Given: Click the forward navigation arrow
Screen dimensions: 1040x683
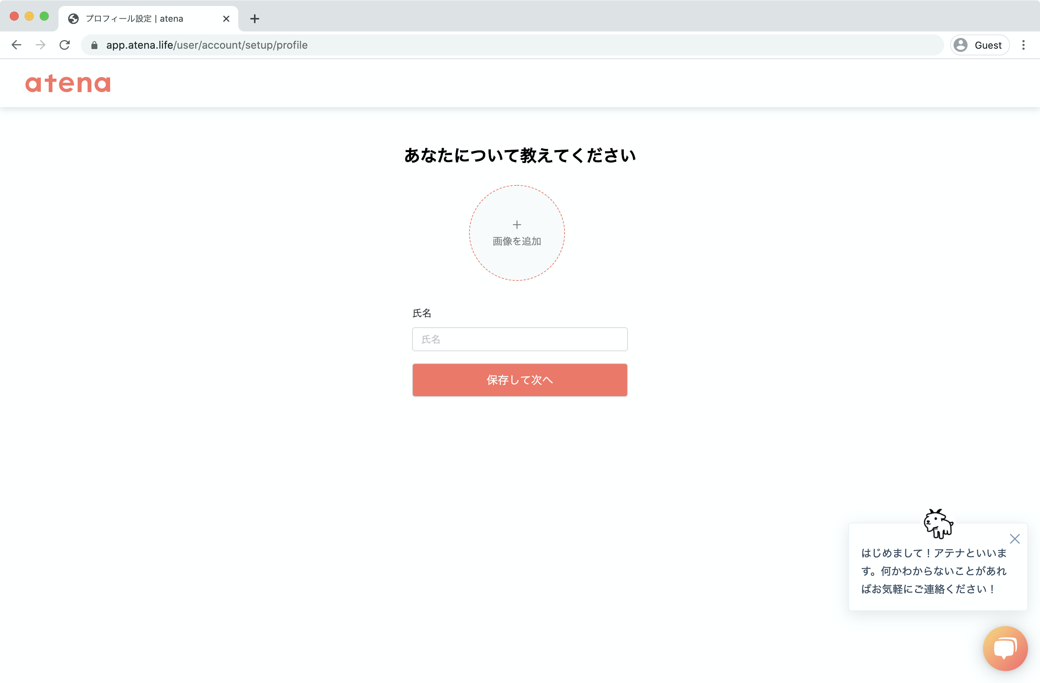Looking at the screenshot, I should point(40,45).
